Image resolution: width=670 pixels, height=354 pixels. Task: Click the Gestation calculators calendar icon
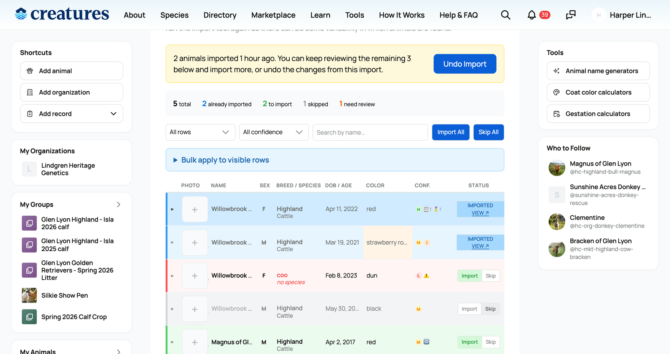pyautogui.click(x=557, y=114)
